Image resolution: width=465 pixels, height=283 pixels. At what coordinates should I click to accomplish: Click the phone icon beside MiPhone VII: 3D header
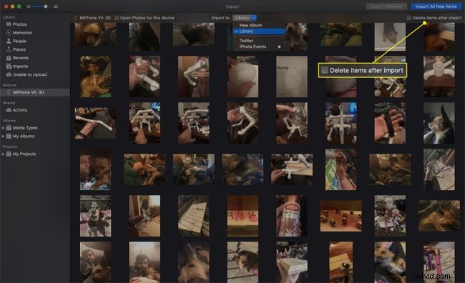[76, 18]
